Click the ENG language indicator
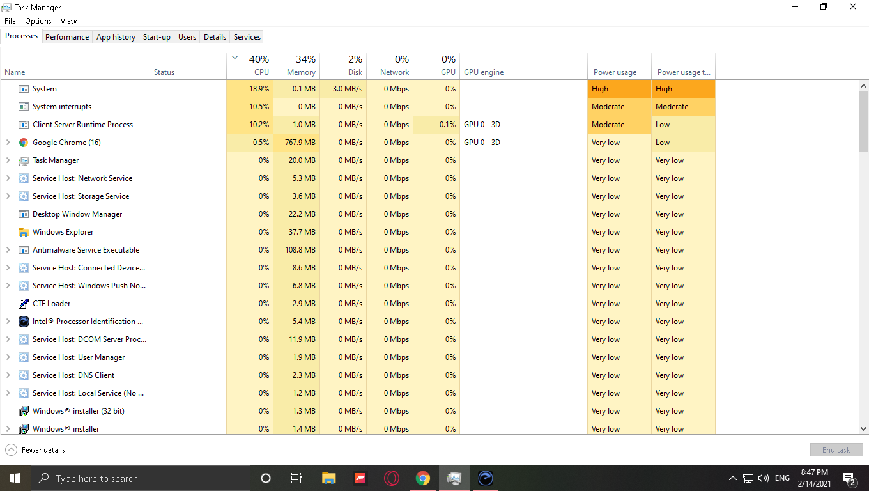Viewport: 869px width, 491px height. pyautogui.click(x=782, y=478)
